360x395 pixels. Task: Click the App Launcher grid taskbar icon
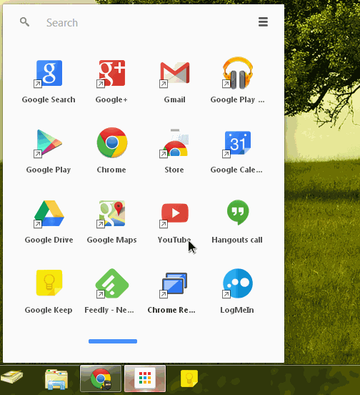point(145,379)
